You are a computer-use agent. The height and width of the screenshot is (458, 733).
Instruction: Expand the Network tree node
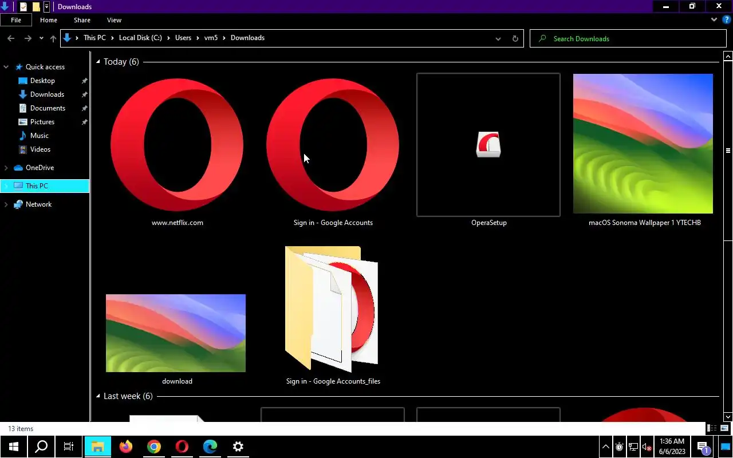pyautogui.click(x=6, y=204)
